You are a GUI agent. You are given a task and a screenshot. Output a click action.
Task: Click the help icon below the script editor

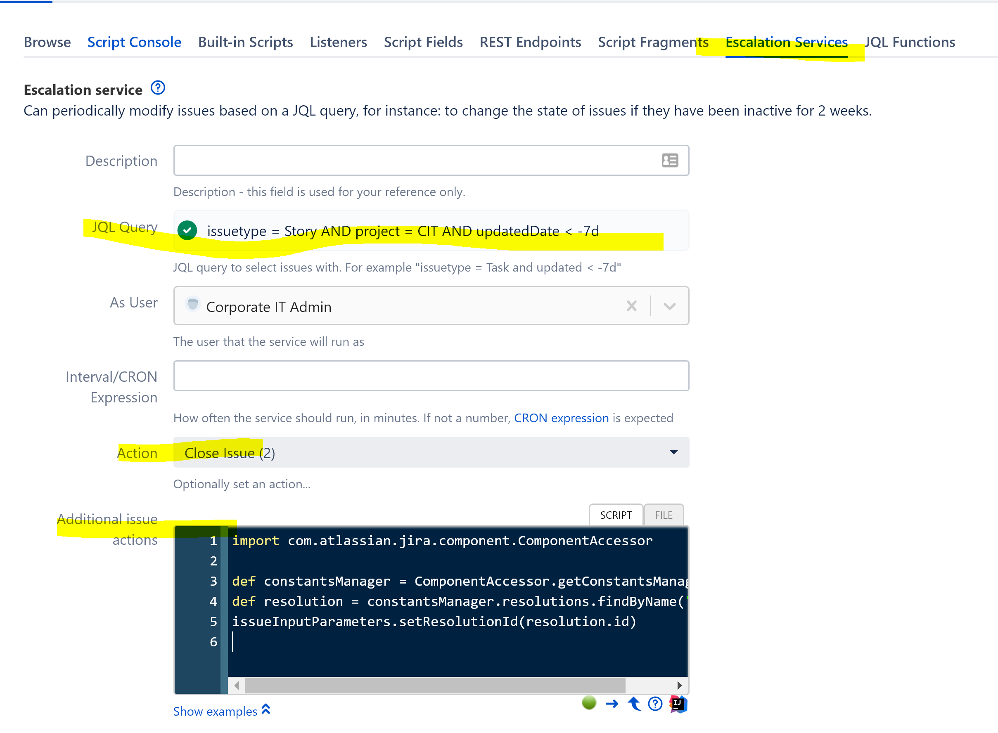655,704
